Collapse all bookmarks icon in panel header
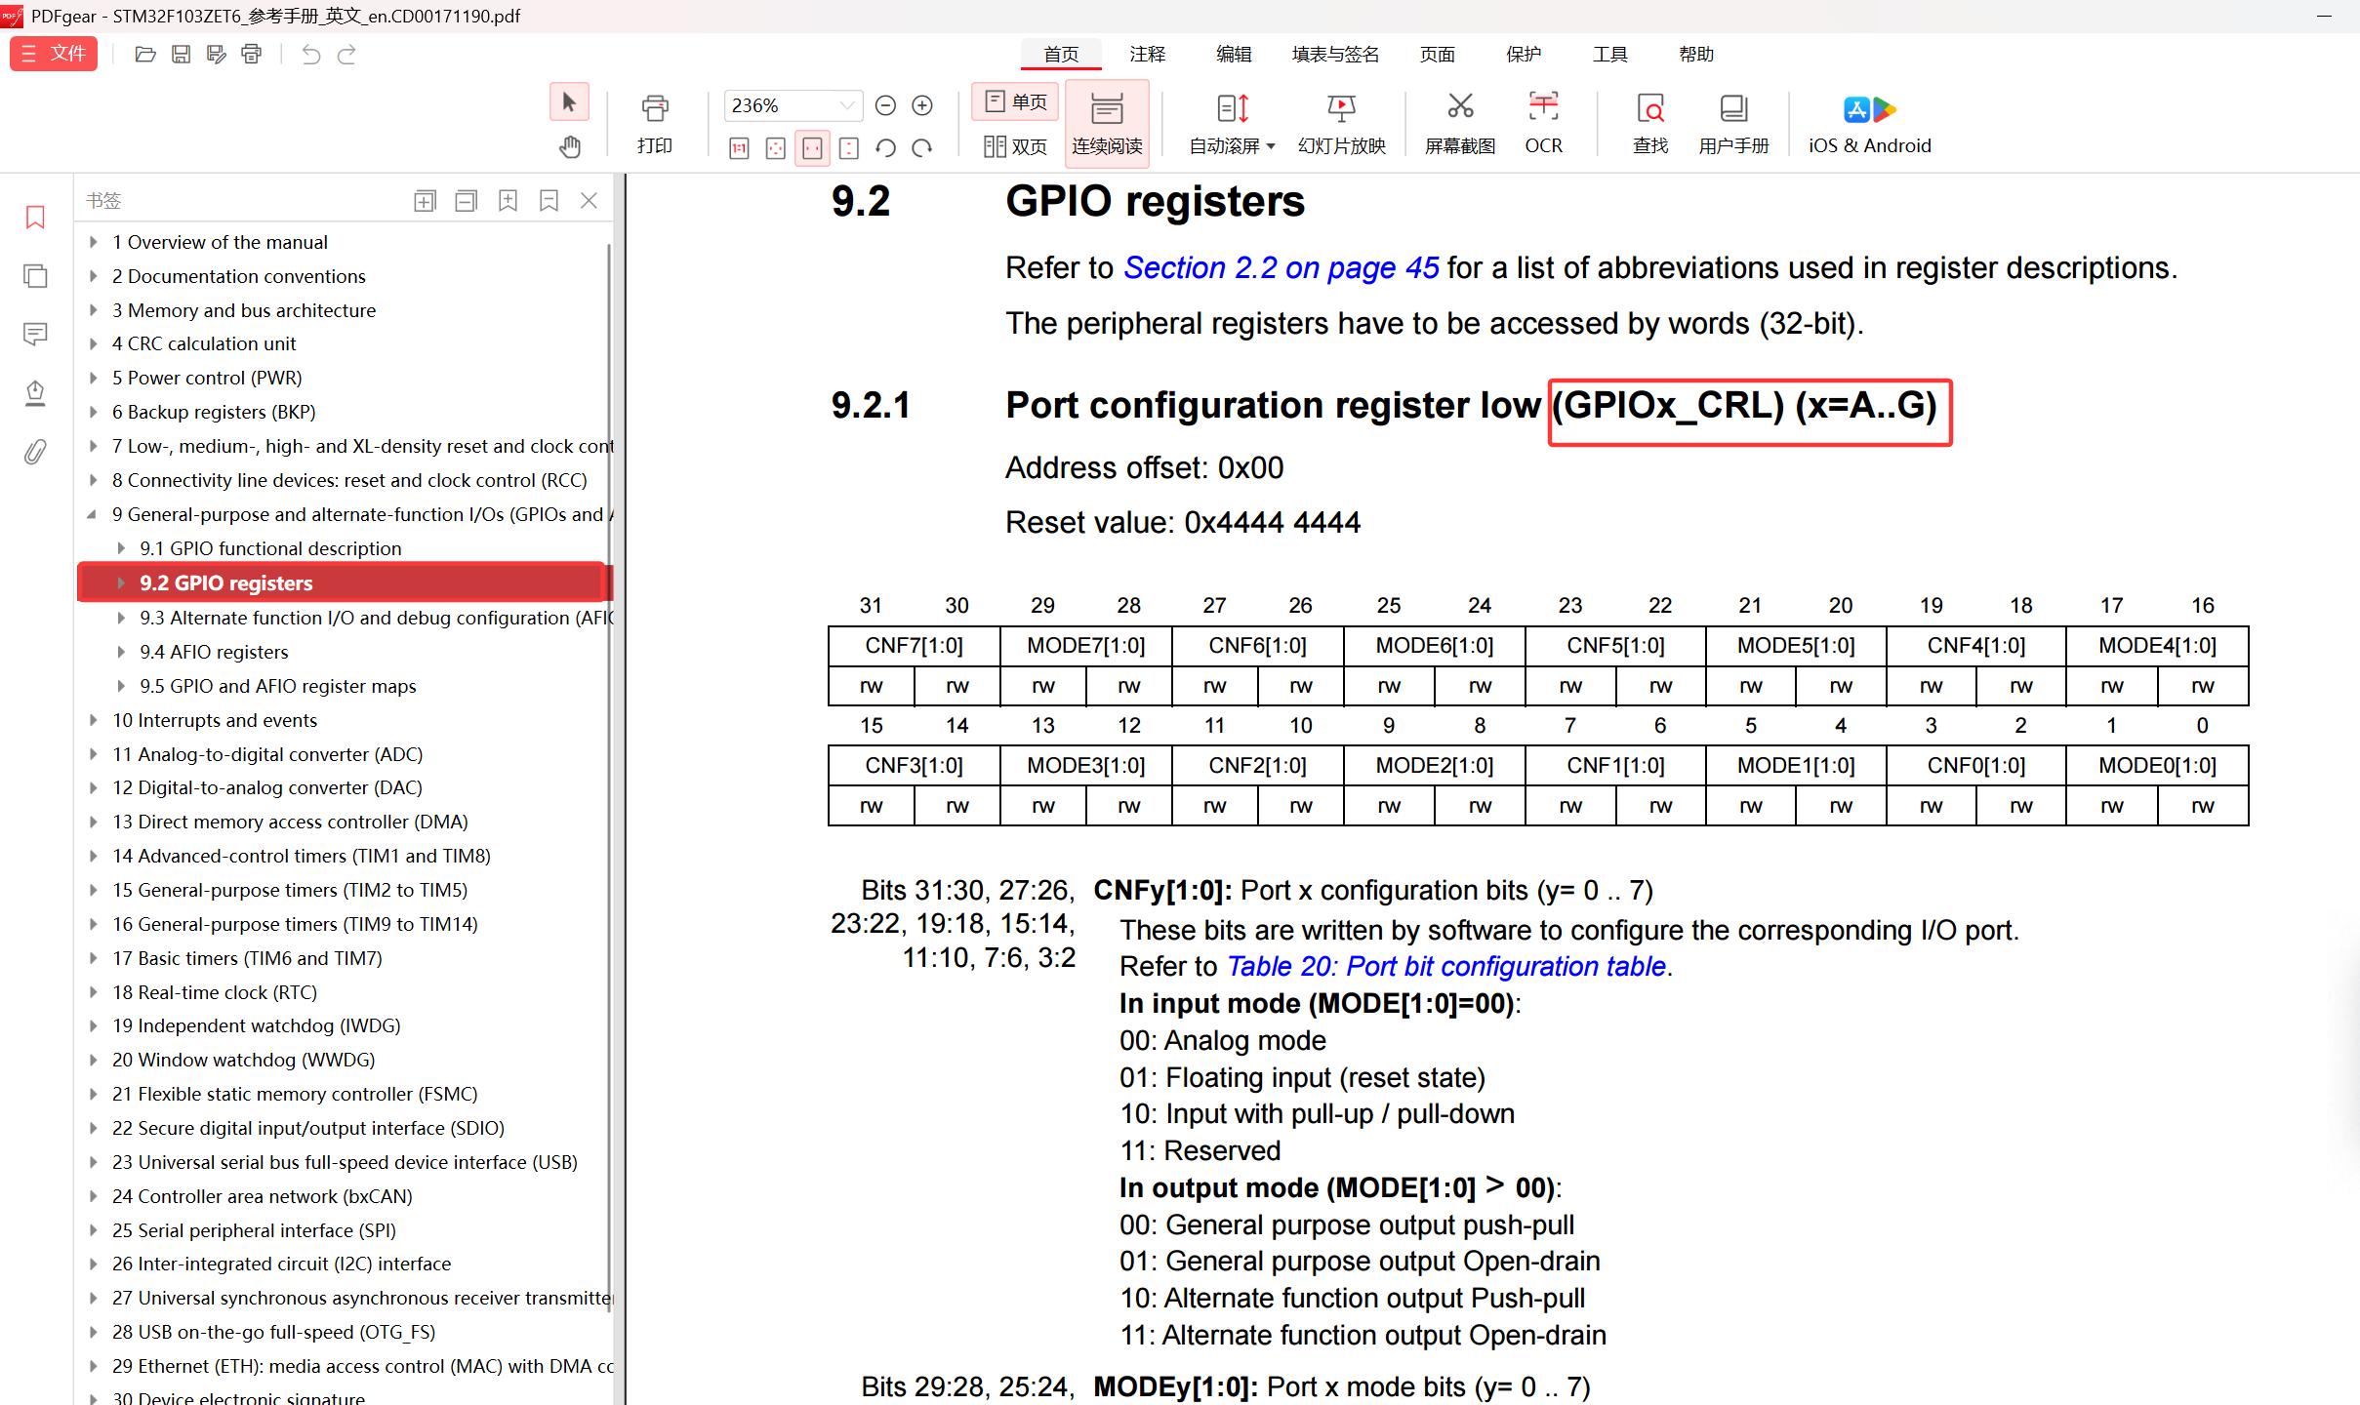Screen dimensions: 2360x1405 coord(467,201)
